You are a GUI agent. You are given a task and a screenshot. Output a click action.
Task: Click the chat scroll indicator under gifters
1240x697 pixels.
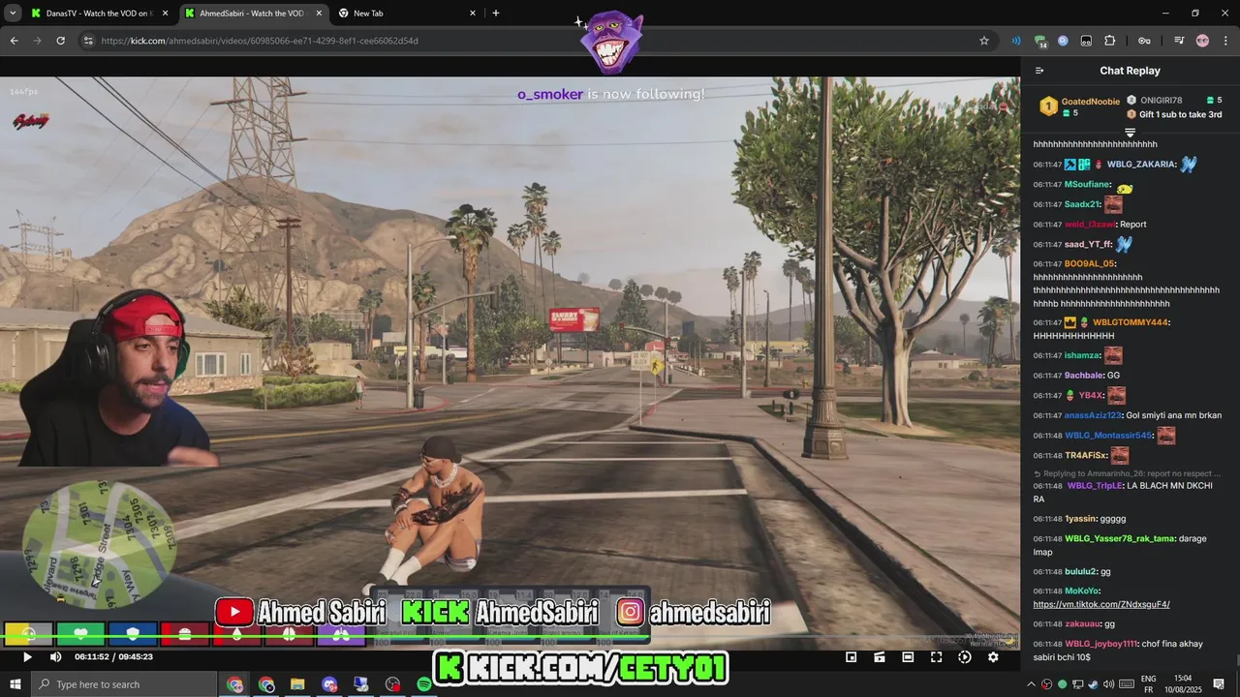tap(1130, 132)
